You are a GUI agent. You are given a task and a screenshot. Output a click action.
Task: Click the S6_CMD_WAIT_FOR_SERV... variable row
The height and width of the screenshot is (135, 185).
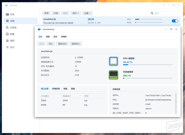coord(143,113)
